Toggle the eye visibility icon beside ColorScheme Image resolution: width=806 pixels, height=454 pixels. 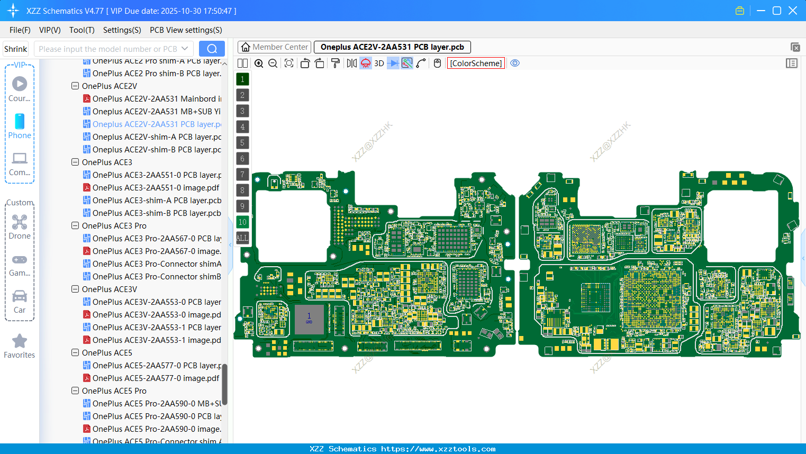[515, 63]
